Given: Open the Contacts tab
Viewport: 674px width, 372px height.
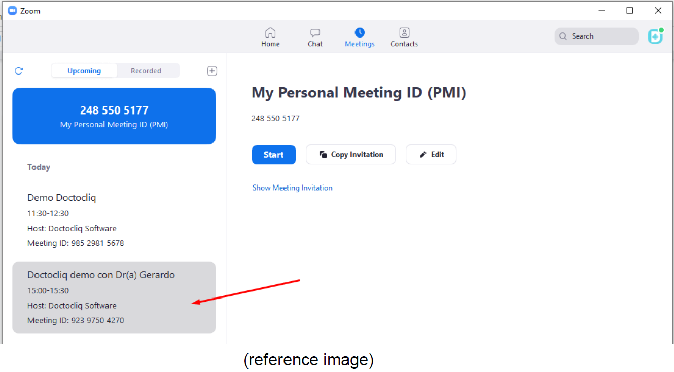Looking at the screenshot, I should tap(404, 38).
